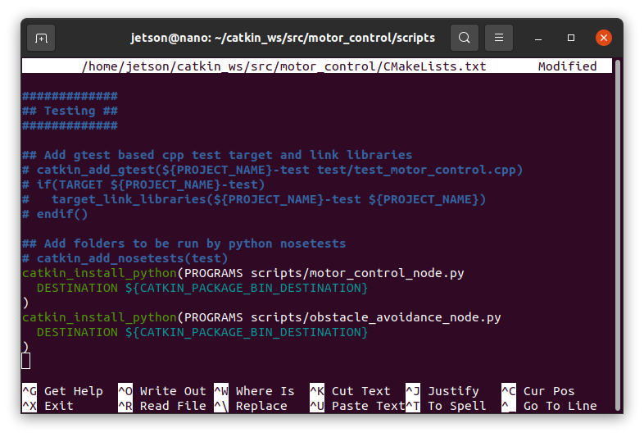Image resolution: width=644 pixels, height=437 pixels.
Task: Click the last DESTINATION ${CATKIN_PACKAGE_BIN_DESTINATION} line
Action: (202, 332)
